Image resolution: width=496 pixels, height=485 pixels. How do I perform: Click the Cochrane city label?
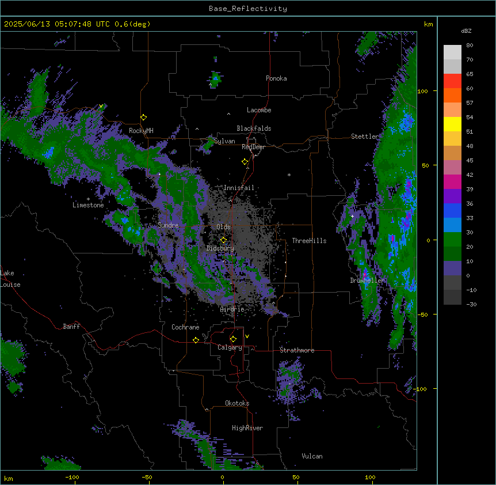(x=185, y=327)
